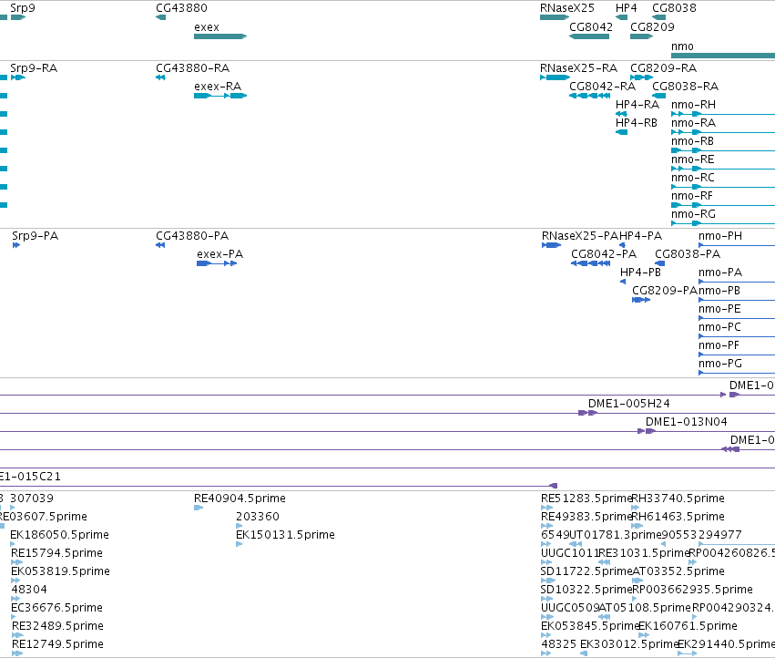The width and height of the screenshot is (775, 658).
Task: Click gene label 'CG8042'
Action: pos(591,27)
